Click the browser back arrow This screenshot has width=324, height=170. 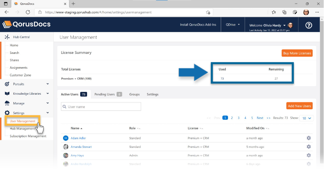pyautogui.click(x=6, y=12)
